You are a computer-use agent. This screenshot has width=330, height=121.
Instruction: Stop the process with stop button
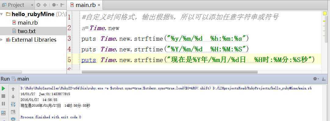click(3, 96)
